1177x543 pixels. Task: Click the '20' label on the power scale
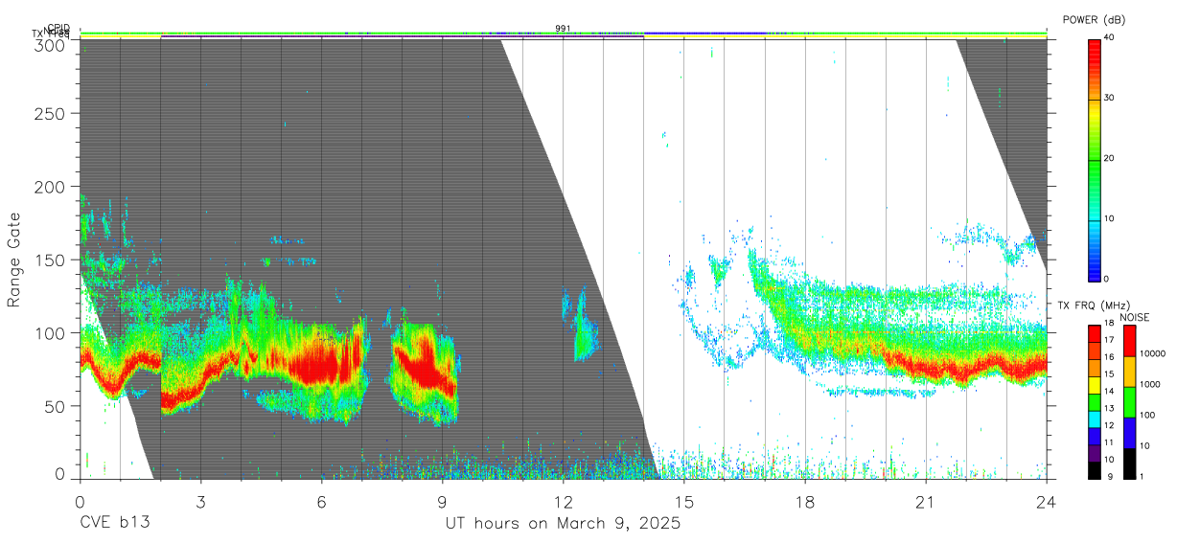pyautogui.click(x=1108, y=158)
